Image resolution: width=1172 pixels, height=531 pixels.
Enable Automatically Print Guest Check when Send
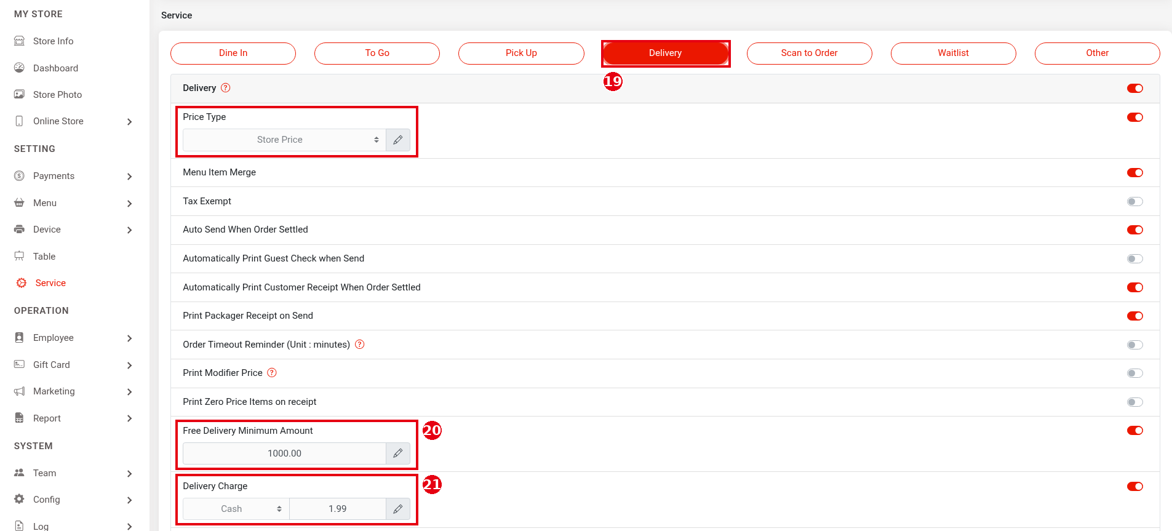point(1135,258)
